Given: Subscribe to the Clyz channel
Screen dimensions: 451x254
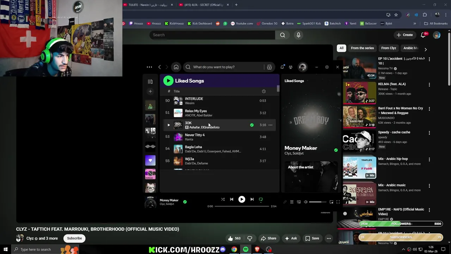Looking at the screenshot, I should pyautogui.click(x=74, y=238).
